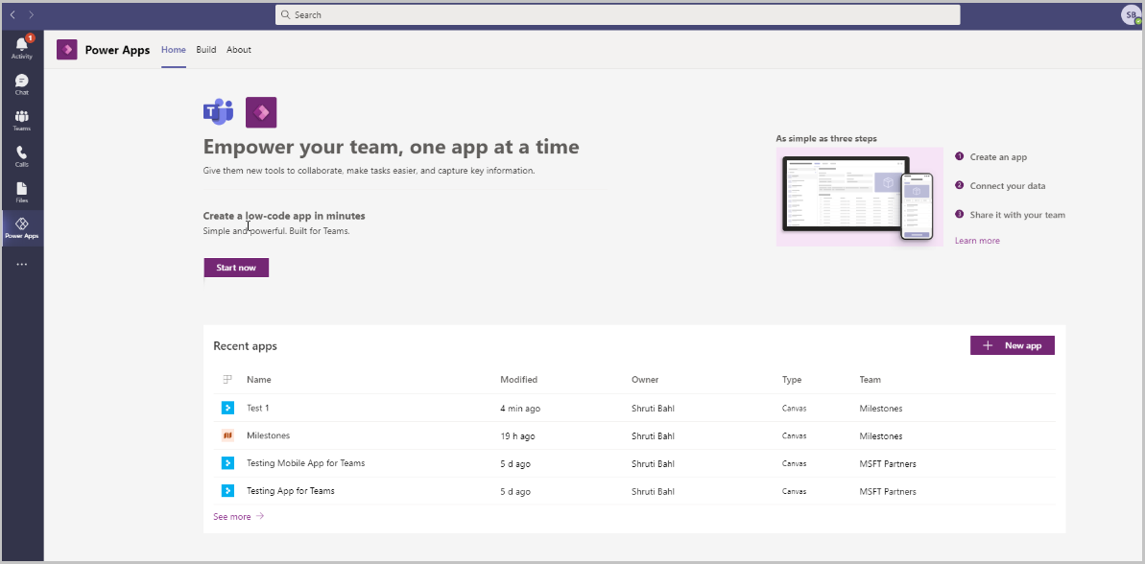Open Testing App for Teams

pyautogui.click(x=291, y=491)
